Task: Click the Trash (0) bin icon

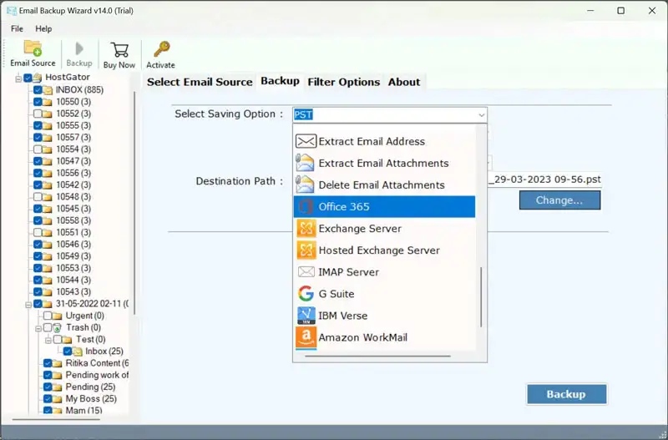Action: coord(57,327)
